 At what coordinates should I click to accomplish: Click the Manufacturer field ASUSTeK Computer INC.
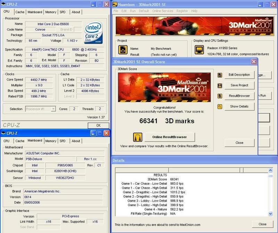[65, 153]
